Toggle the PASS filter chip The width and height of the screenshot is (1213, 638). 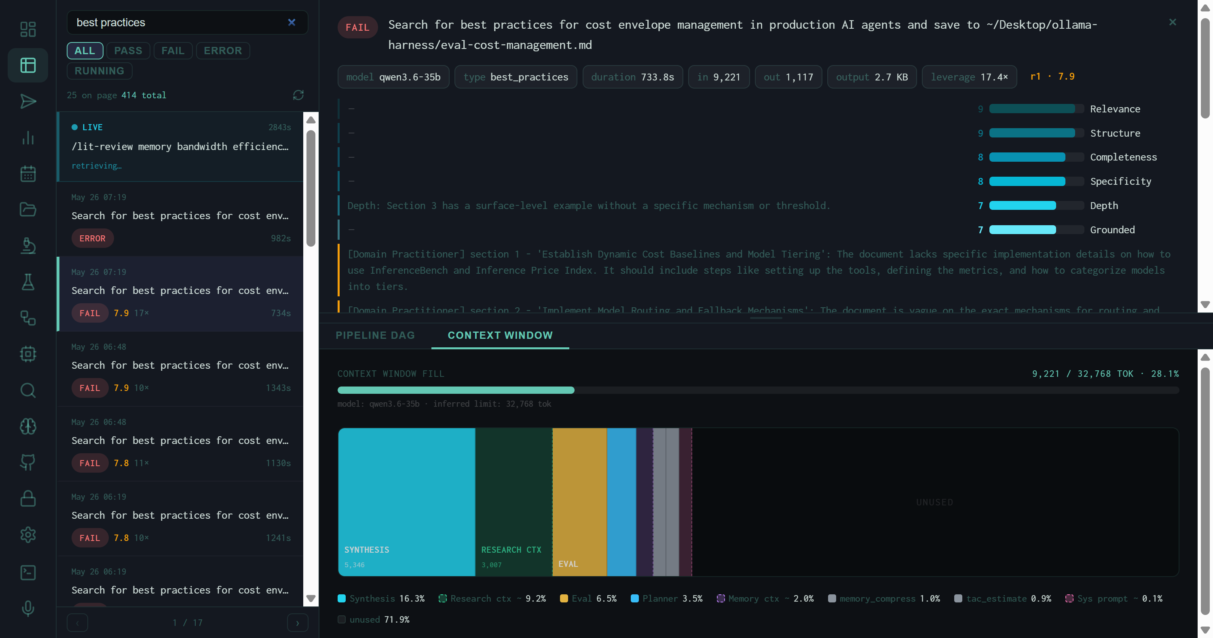[128, 51]
